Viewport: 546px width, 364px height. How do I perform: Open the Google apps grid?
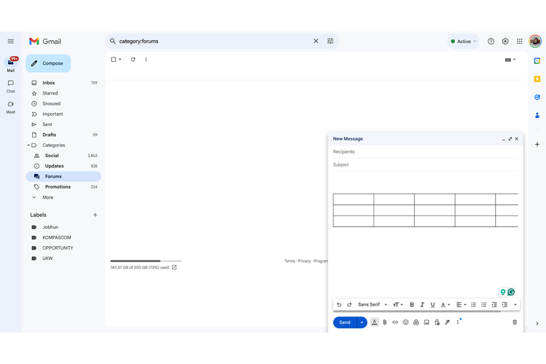519,41
